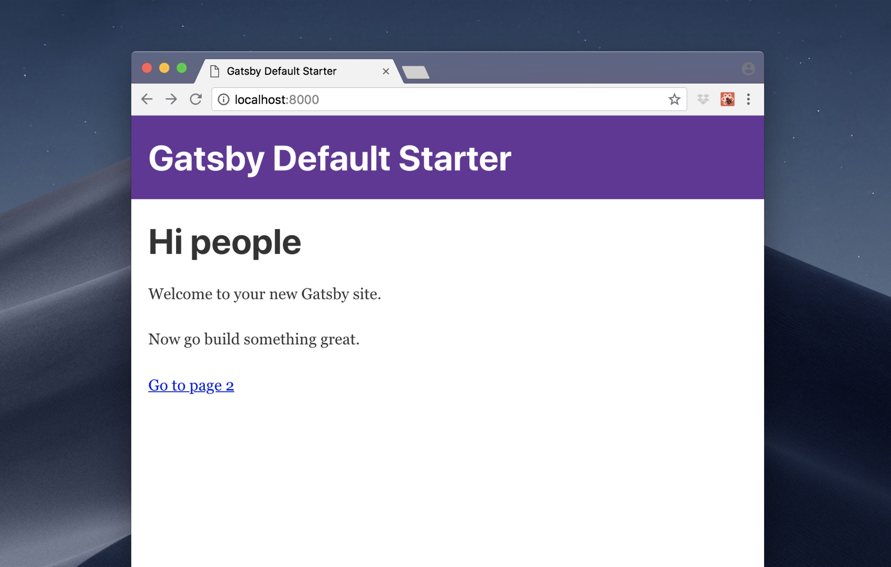Bookmark this page with the star

674,99
